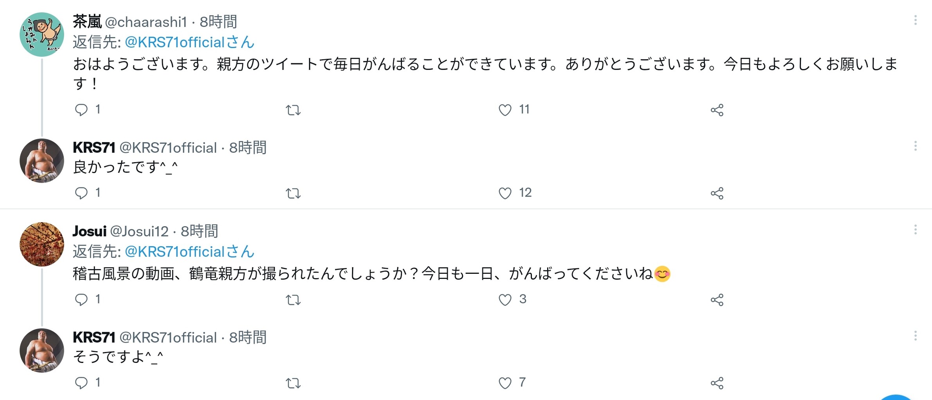Retweet Josui's tweet about 稽古風景
Image resolution: width=932 pixels, height=400 pixels.
click(x=293, y=300)
